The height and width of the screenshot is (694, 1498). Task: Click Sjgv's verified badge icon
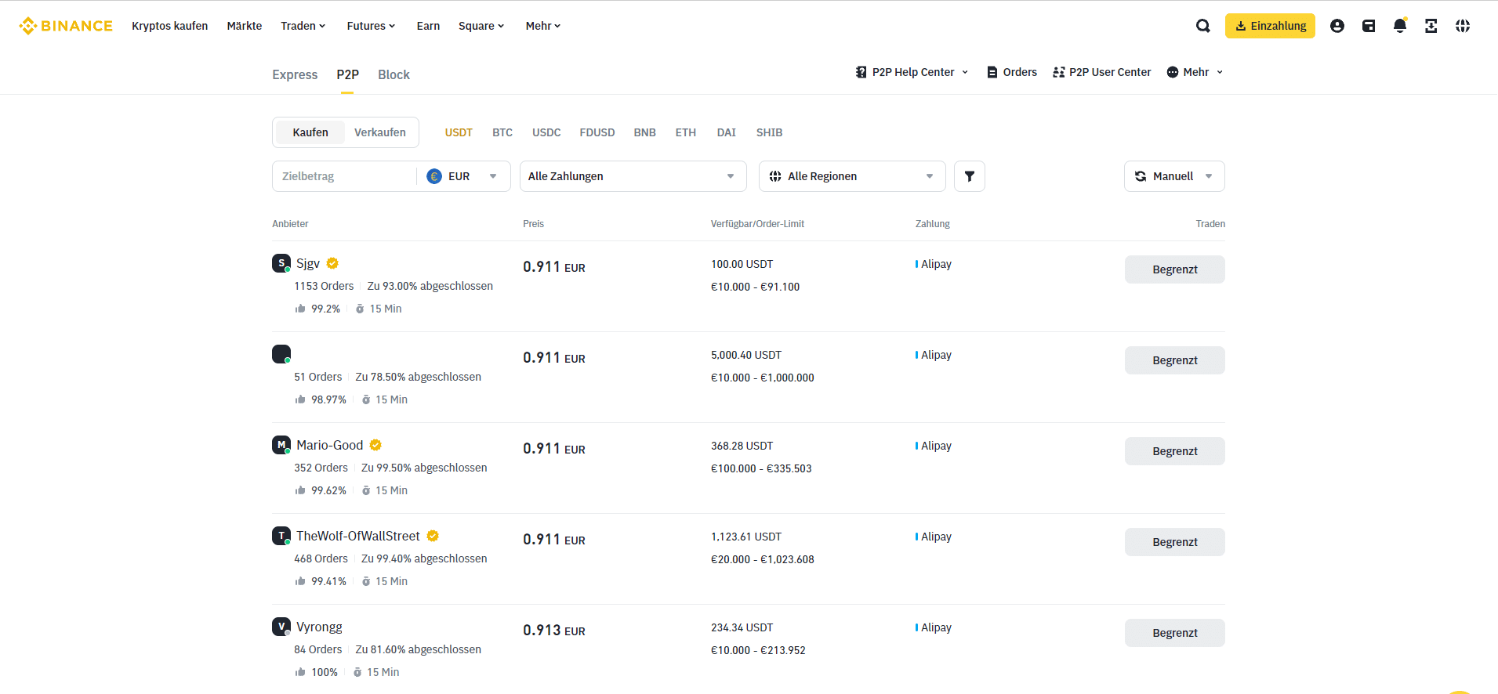pos(332,263)
